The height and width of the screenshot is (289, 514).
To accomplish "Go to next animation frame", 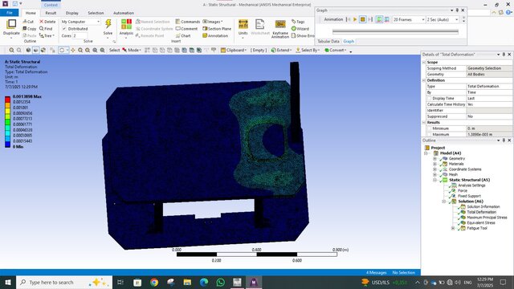I will (370, 19).
